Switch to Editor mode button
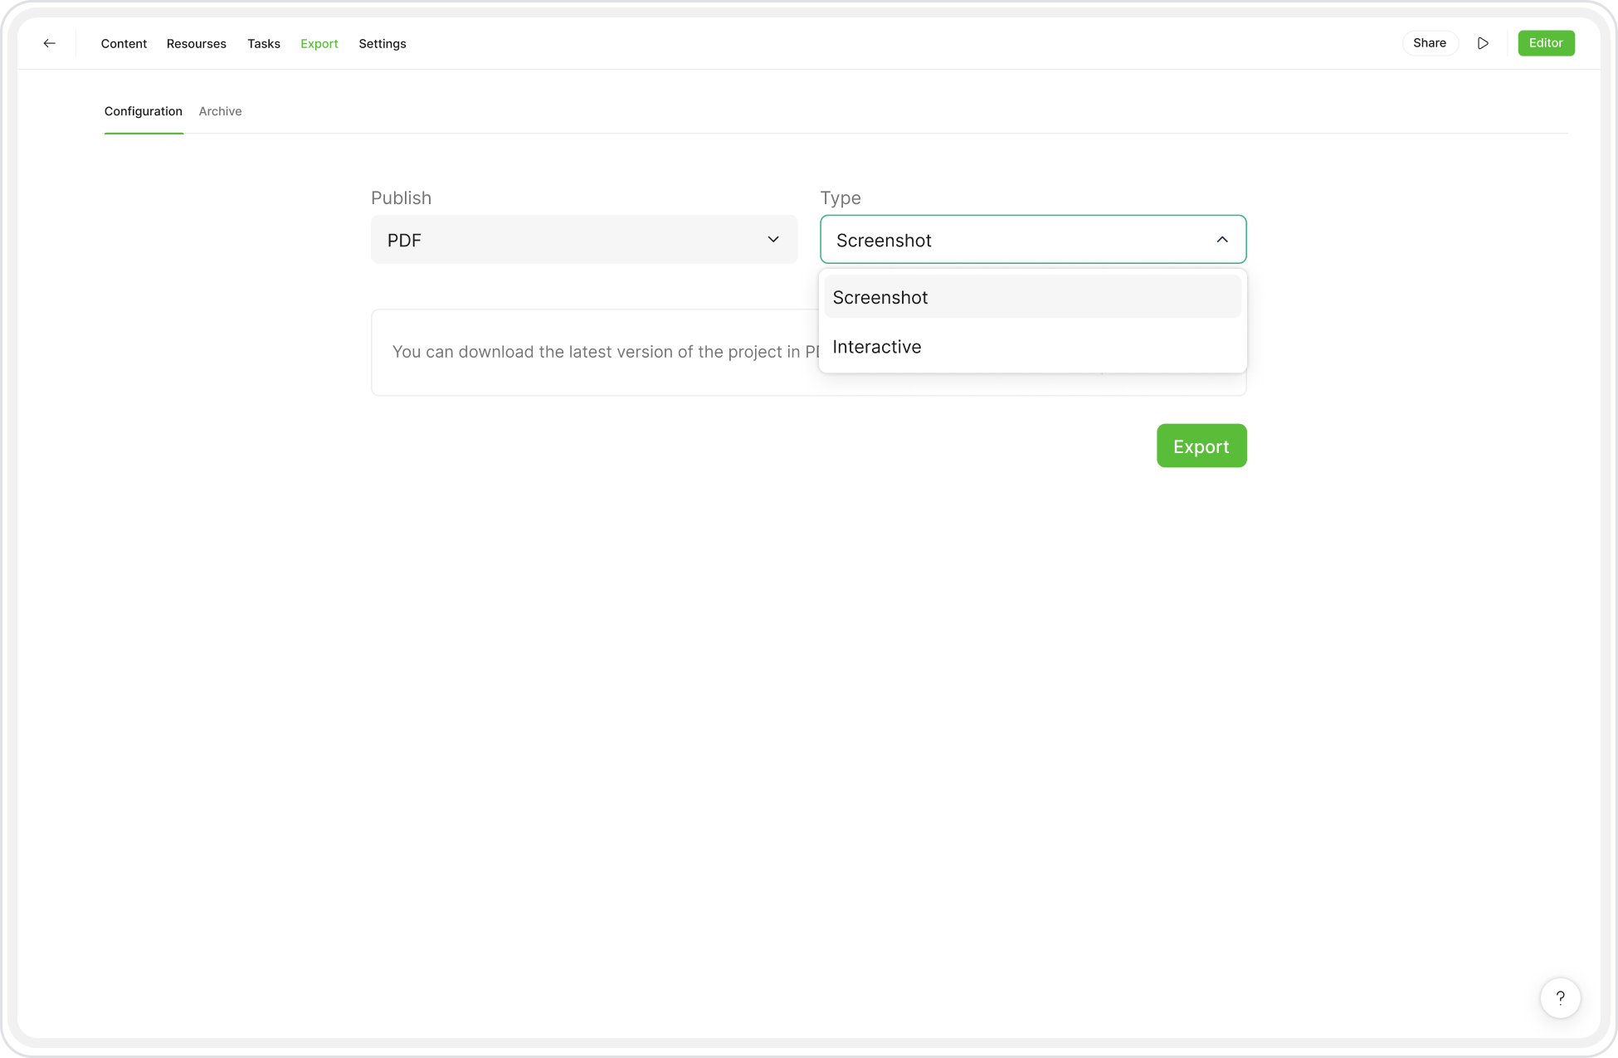The width and height of the screenshot is (1618, 1058). [1545, 43]
